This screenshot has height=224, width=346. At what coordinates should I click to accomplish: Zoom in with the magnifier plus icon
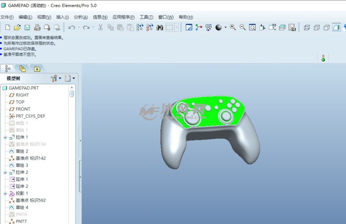coord(233,27)
